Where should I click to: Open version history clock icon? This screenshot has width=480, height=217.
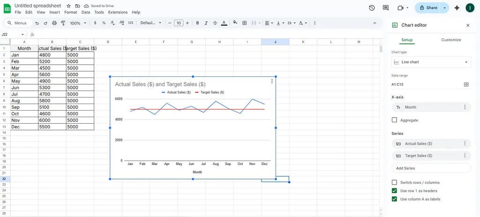372,8
